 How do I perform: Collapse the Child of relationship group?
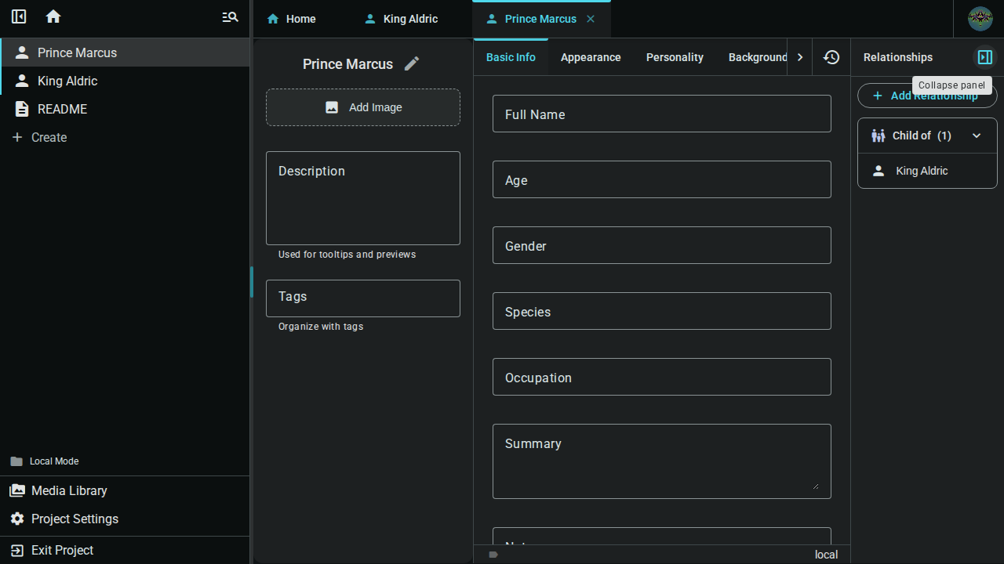tap(977, 136)
